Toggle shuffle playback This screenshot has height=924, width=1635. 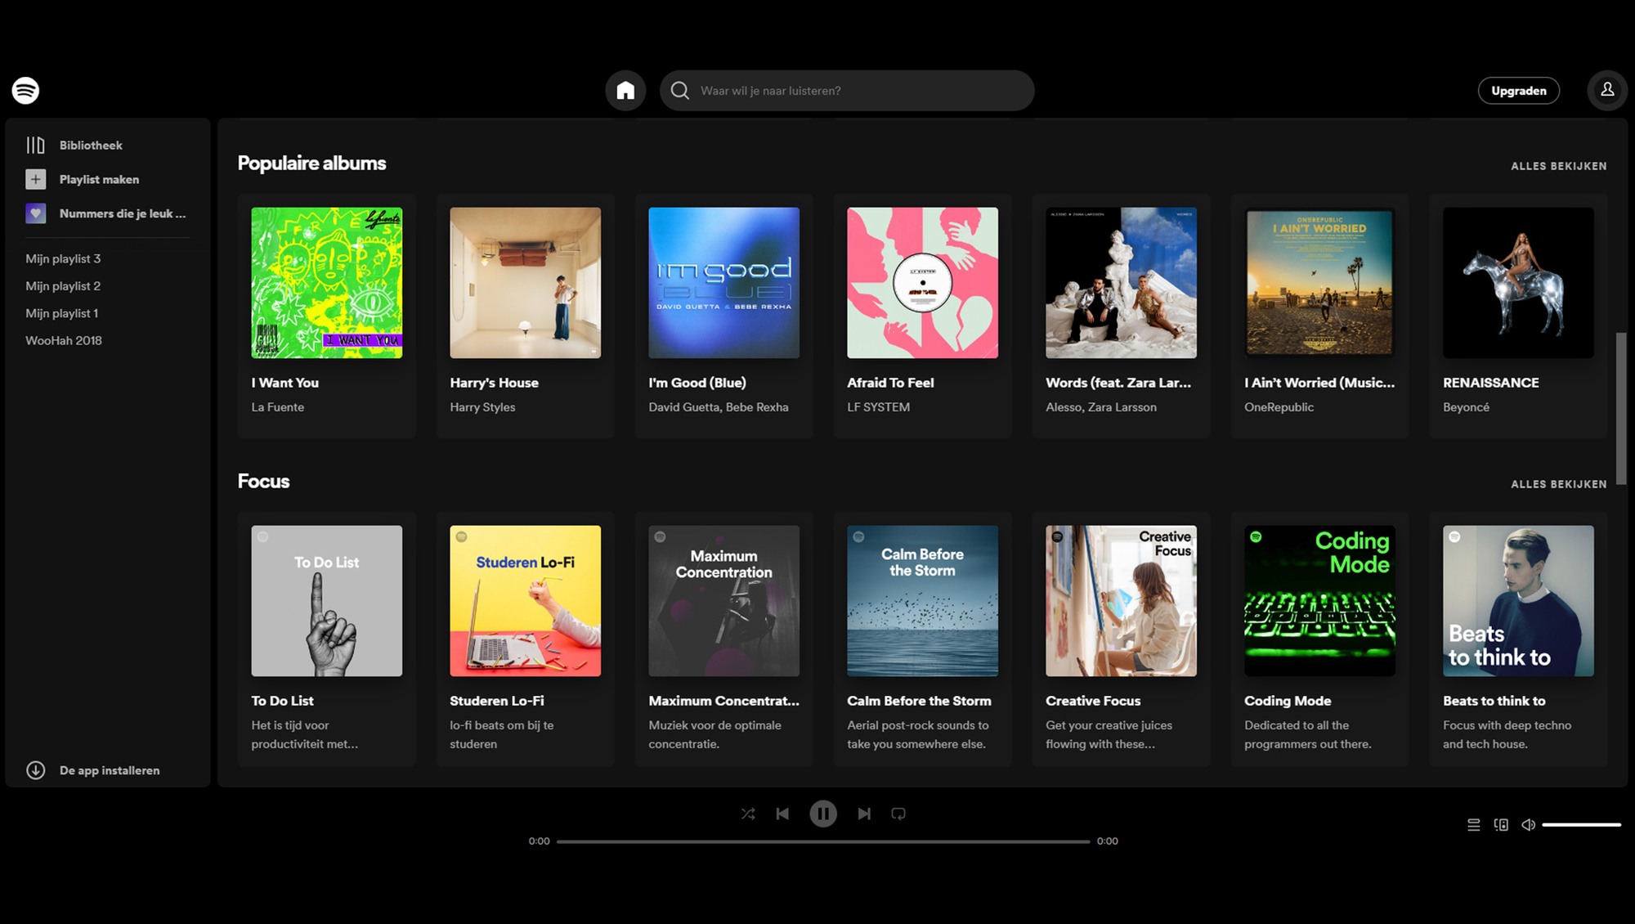(748, 814)
